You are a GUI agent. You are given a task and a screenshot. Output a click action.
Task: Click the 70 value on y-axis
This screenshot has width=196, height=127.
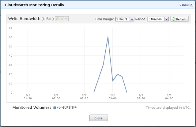point(10,28)
